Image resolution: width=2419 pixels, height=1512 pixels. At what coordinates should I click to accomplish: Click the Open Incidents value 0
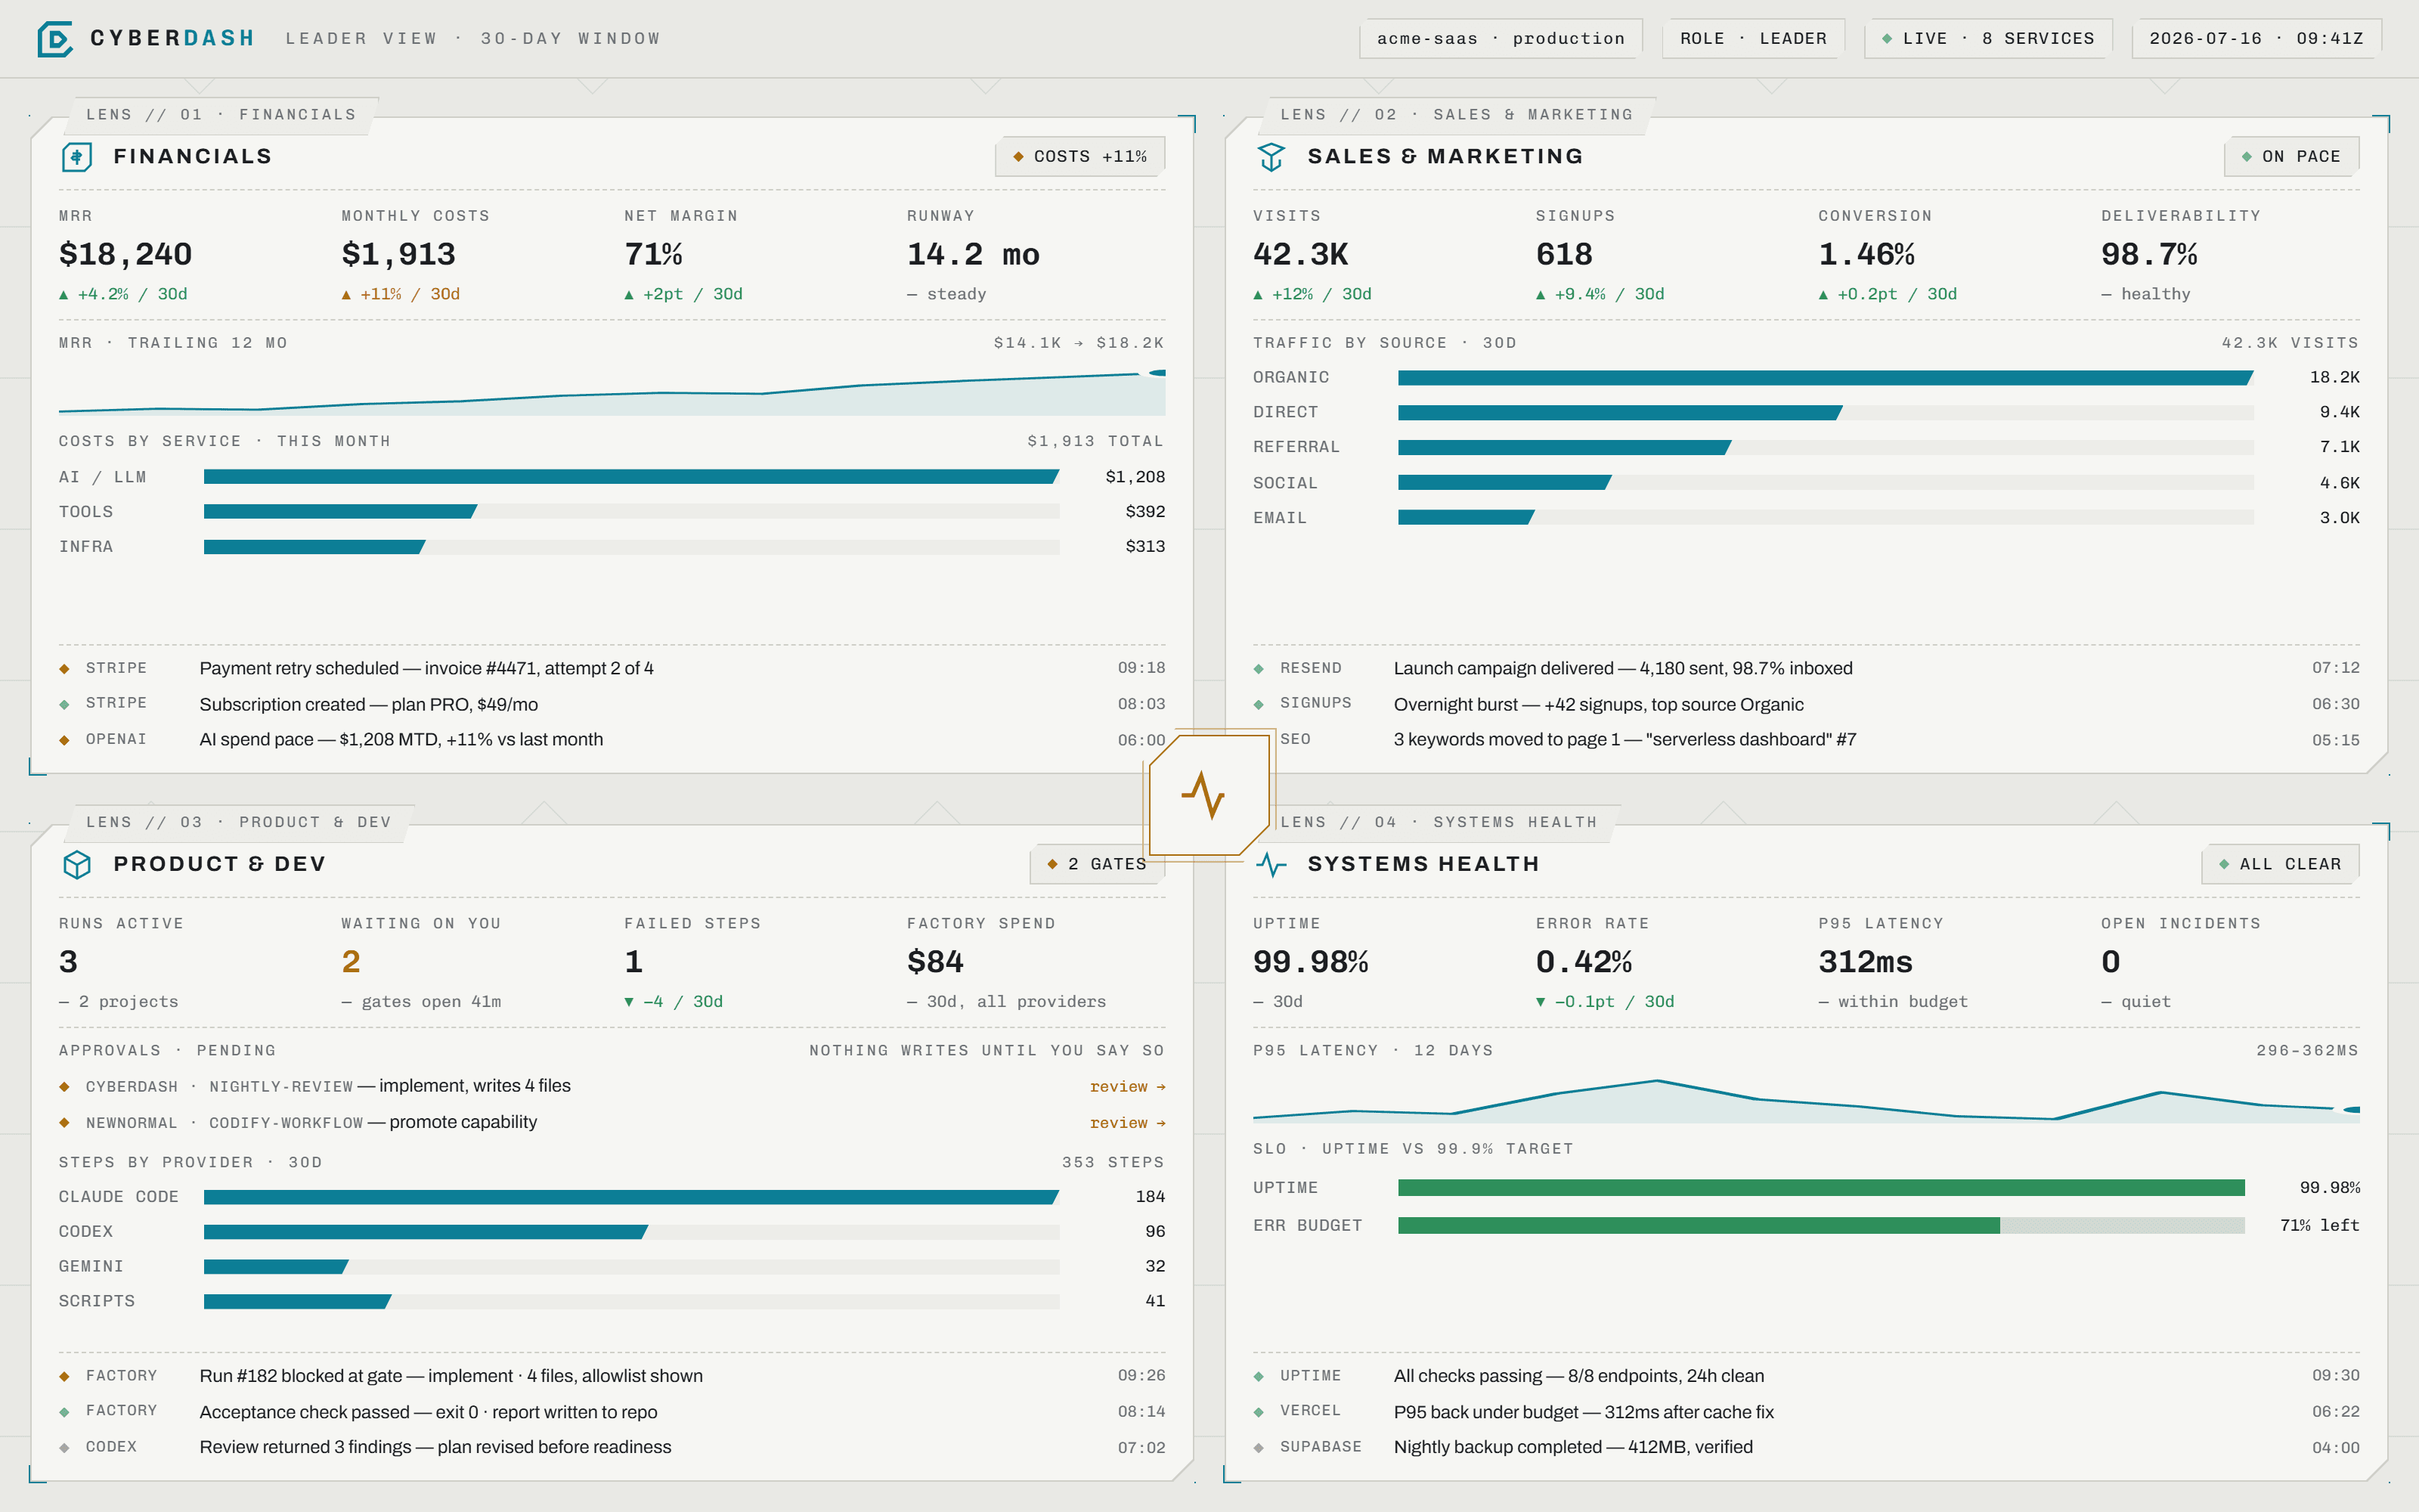pos(2110,962)
